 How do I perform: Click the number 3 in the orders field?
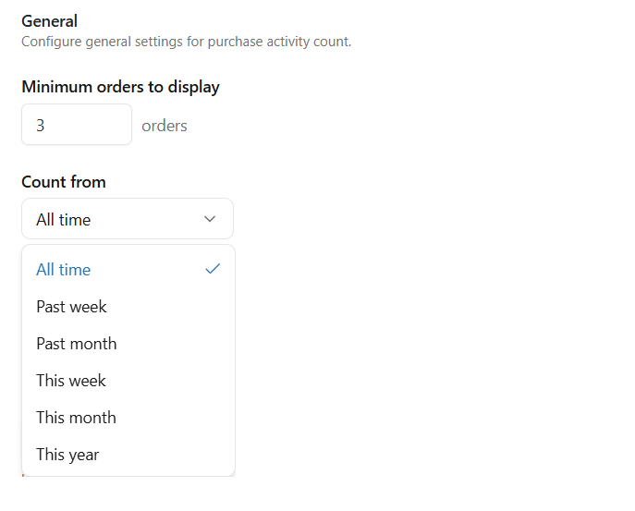tap(41, 126)
